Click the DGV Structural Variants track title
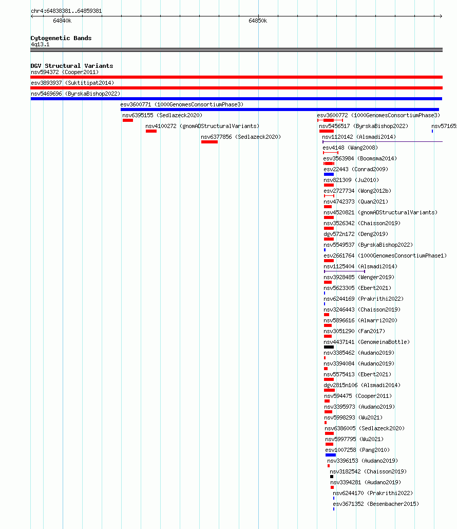 click(72, 66)
